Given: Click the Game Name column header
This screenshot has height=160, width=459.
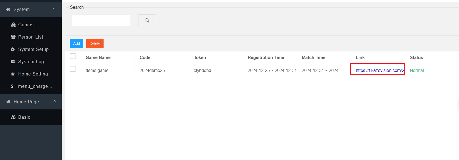Looking at the screenshot, I should click(98, 57).
